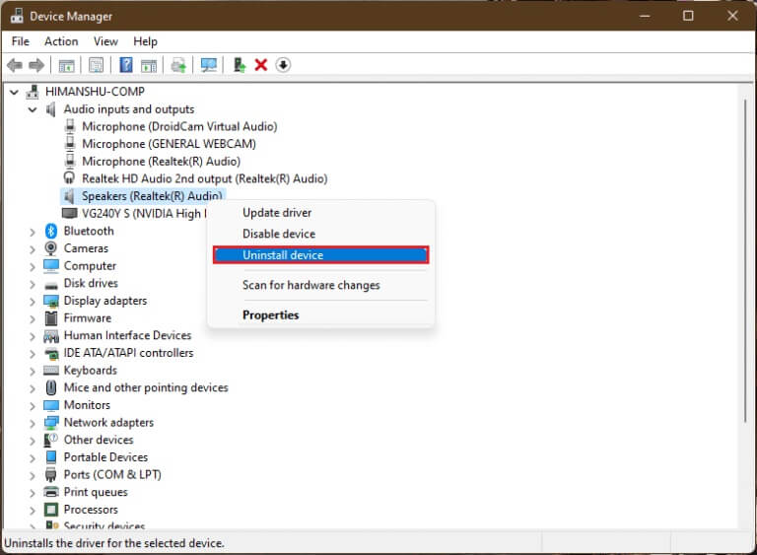Expand the Monitors node chevron

(x=33, y=406)
